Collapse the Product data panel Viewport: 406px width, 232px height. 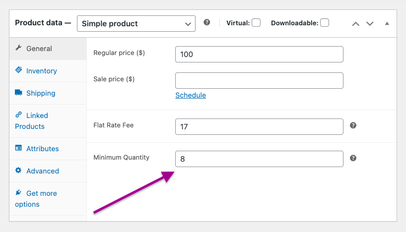pos(387,23)
